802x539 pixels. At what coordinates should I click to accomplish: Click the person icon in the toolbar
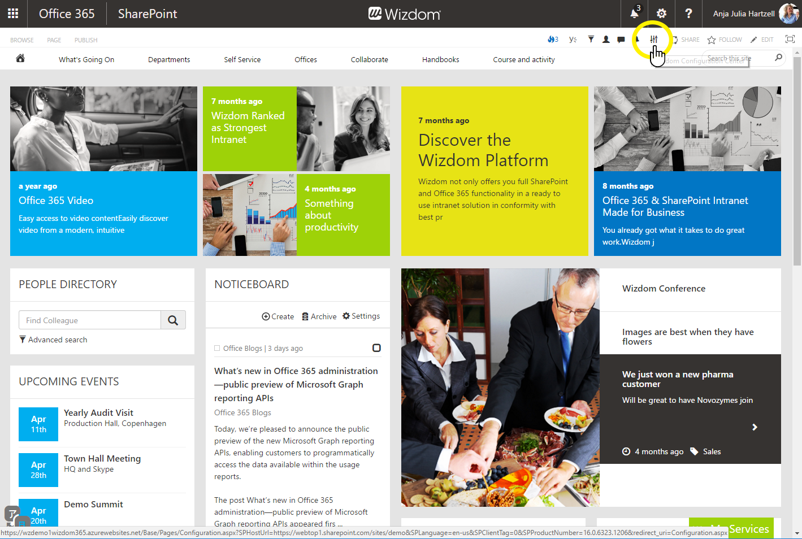click(x=606, y=40)
